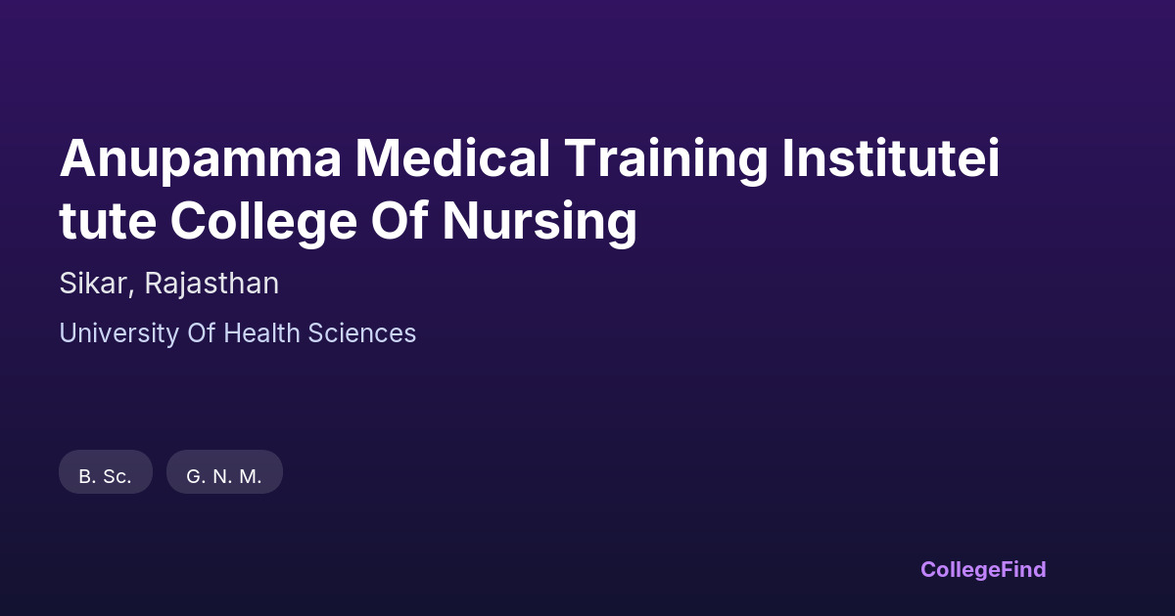Click the University Of Health Sciences text
Image resolution: width=1175 pixels, height=616 pixels.
coord(237,333)
